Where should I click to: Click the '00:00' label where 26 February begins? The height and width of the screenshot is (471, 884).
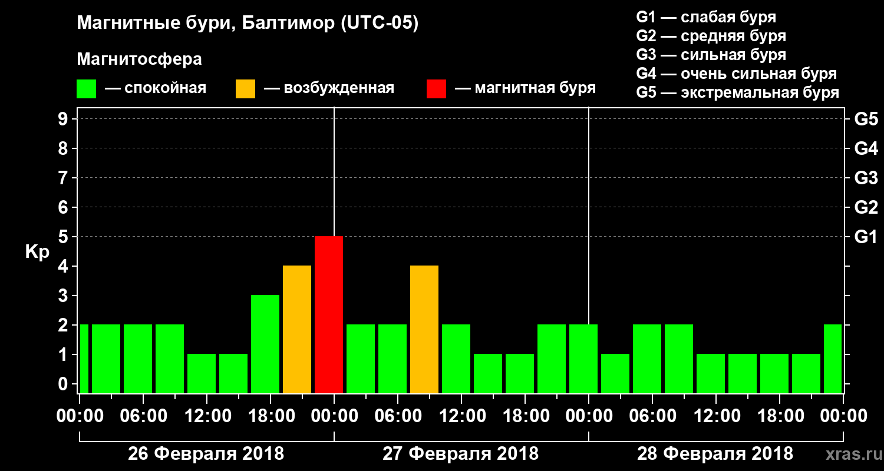pyautogui.click(x=80, y=416)
